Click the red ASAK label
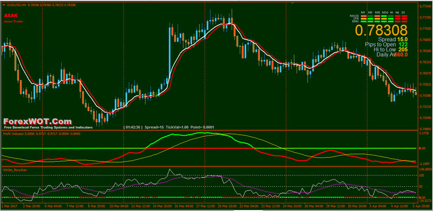The width and height of the screenshot is (433, 211). [11, 16]
